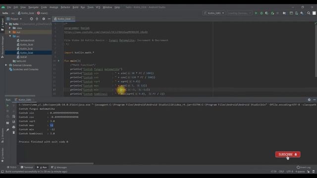Open the YouTube channel link in the comment
317x178 pixels.
[106, 32]
